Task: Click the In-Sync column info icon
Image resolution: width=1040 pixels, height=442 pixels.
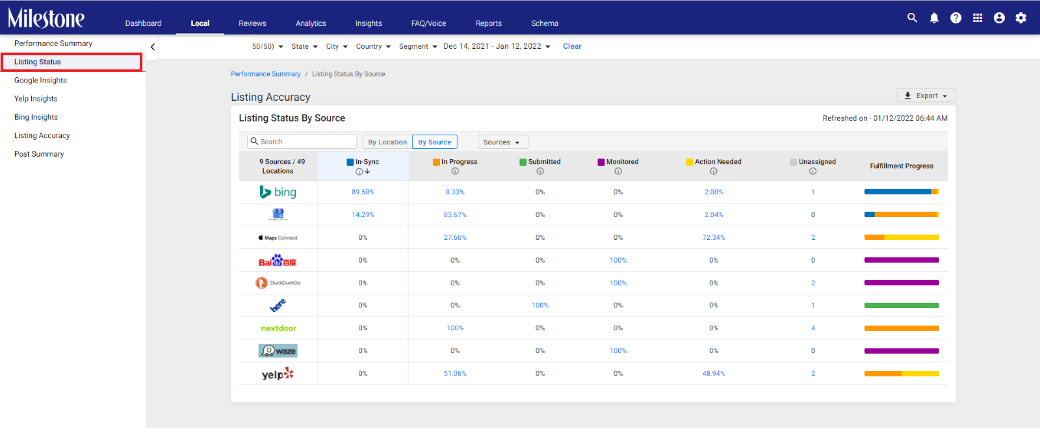Action: pos(359,172)
